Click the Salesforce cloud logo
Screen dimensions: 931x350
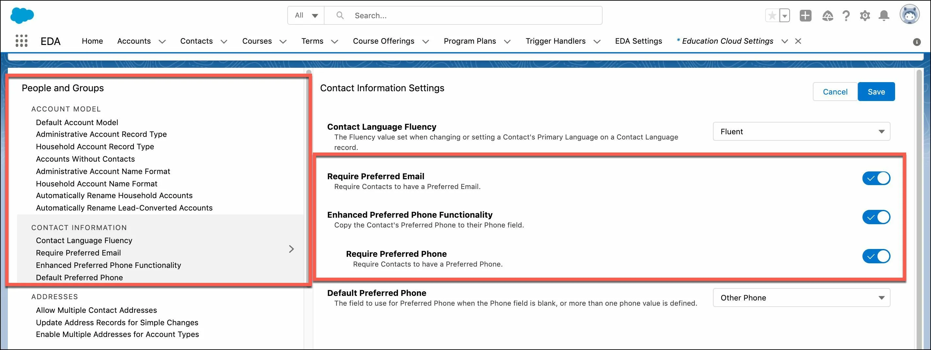pos(22,15)
